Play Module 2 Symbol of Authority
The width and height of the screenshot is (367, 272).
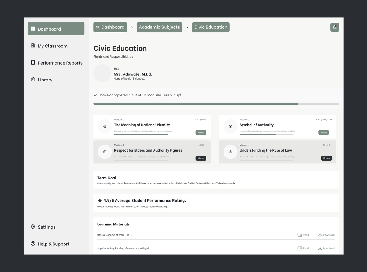click(x=231, y=126)
